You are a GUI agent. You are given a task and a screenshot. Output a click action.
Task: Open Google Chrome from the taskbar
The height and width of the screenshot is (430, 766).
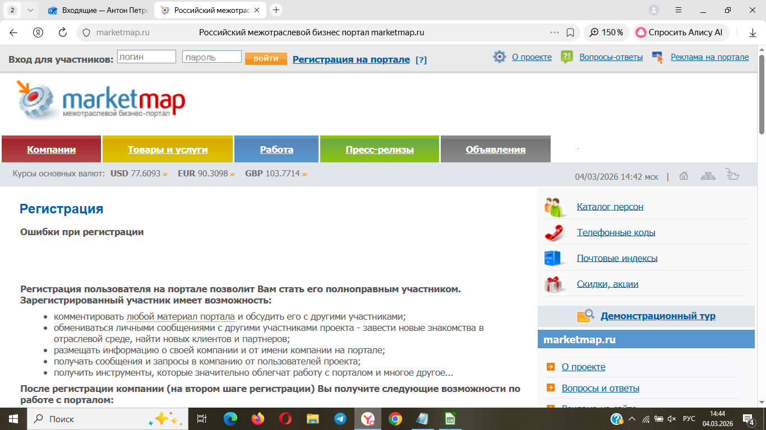(395, 419)
